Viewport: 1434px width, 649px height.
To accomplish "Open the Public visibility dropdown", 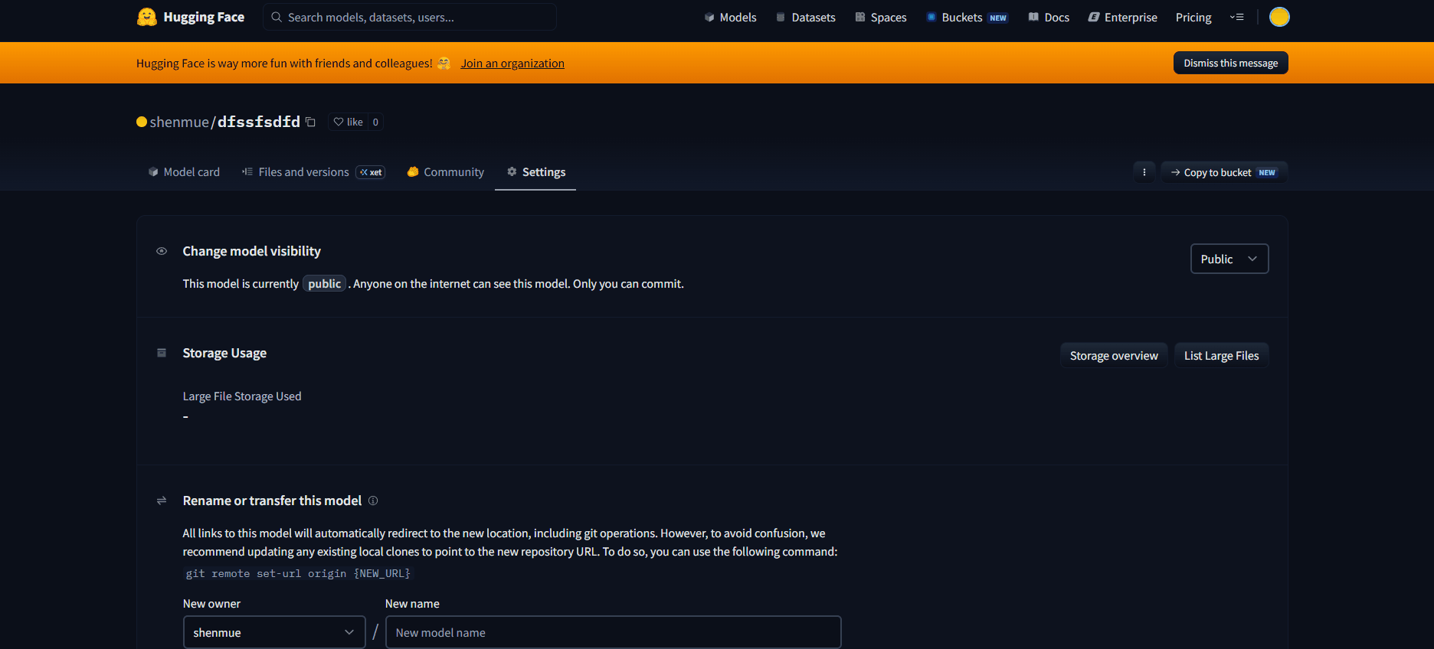I will (x=1229, y=259).
